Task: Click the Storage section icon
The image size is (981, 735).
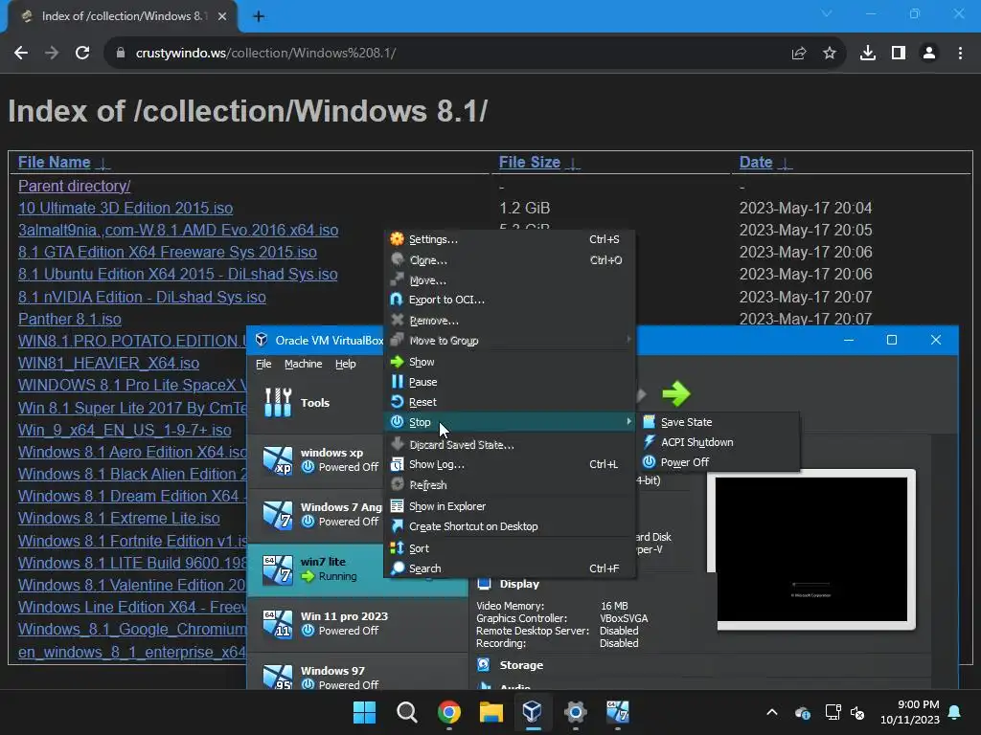Action: [484, 665]
